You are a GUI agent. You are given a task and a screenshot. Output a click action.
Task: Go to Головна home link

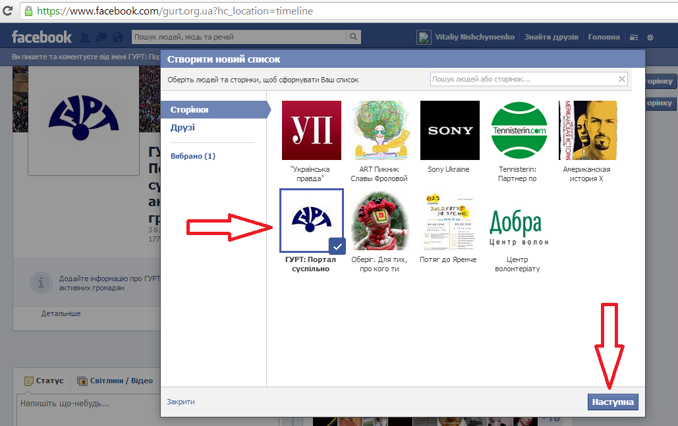(604, 37)
